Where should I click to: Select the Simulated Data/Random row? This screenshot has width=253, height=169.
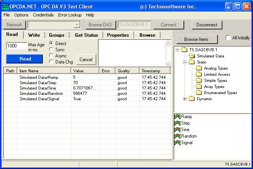pyautogui.click(x=87, y=93)
